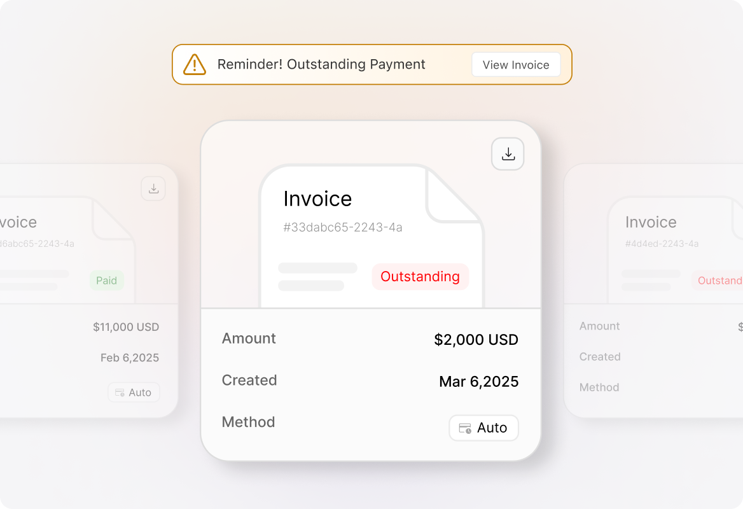The height and width of the screenshot is (509, 743).
Task: Click the card icon on the left invoice's Auto button
Action: (x=118, y=392)
